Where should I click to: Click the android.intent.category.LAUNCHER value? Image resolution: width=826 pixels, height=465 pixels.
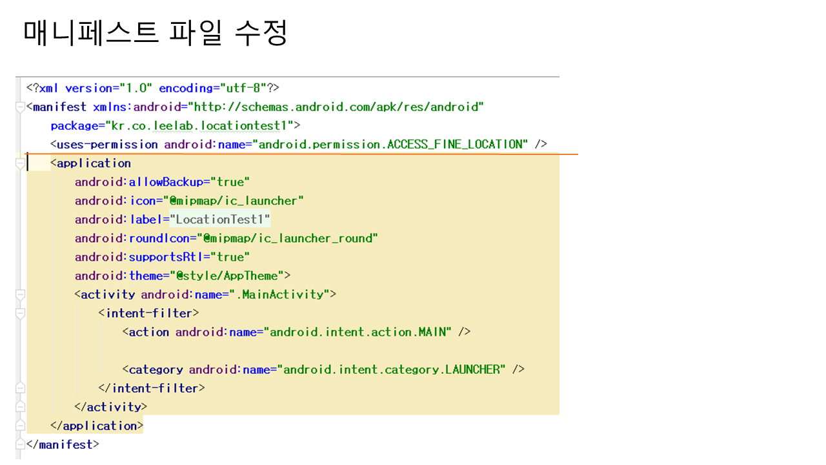click(392, 369)
